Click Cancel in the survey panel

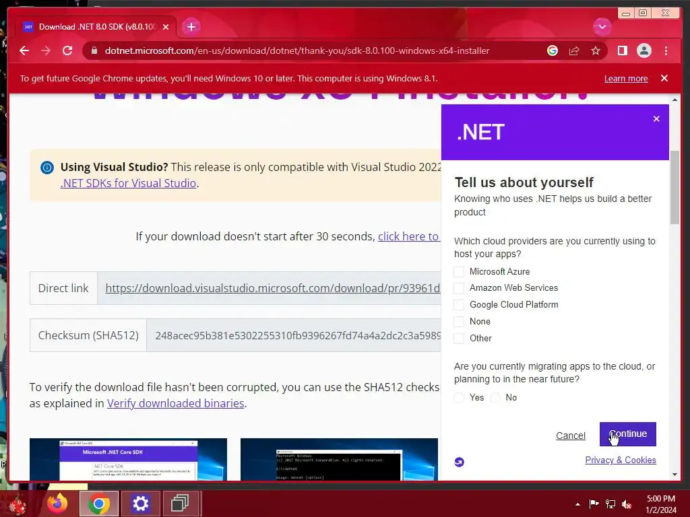point(570,436)
